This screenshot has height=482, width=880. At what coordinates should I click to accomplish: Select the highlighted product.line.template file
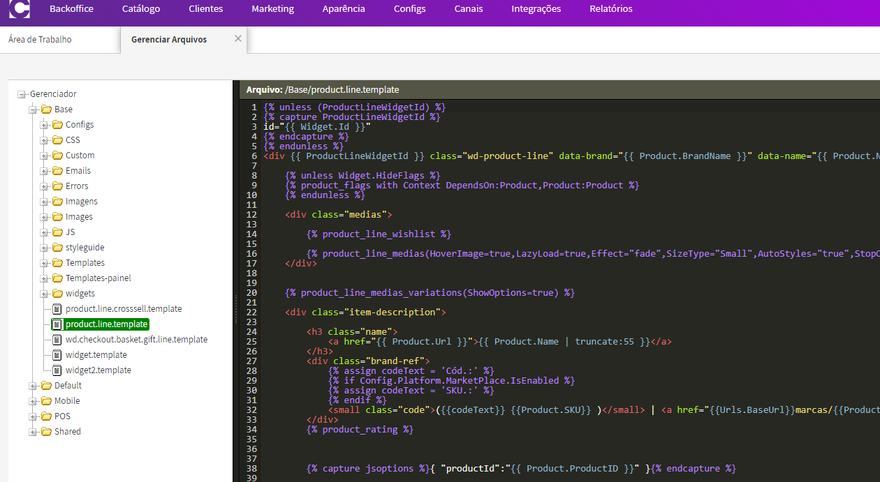(x=107, y=324)
